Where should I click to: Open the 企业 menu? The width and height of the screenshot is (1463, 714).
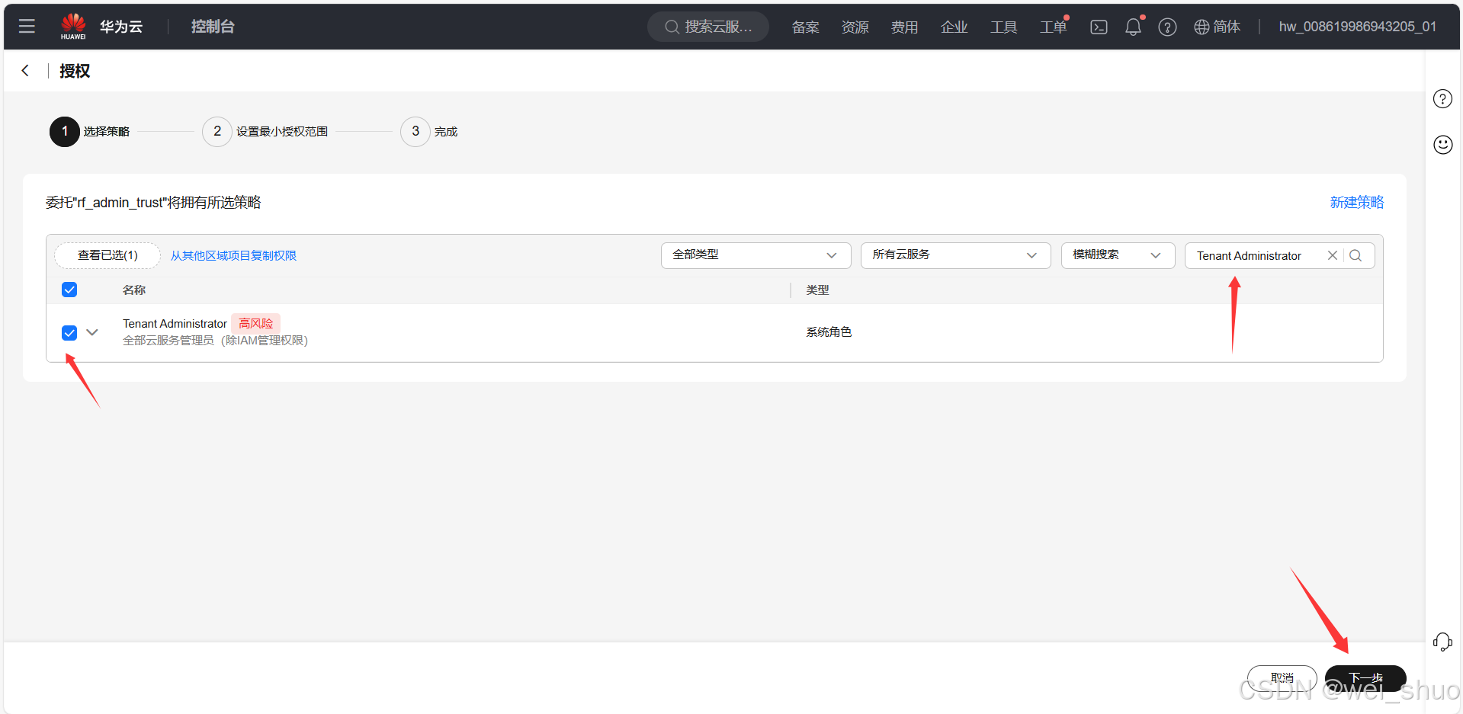[954, 27]
